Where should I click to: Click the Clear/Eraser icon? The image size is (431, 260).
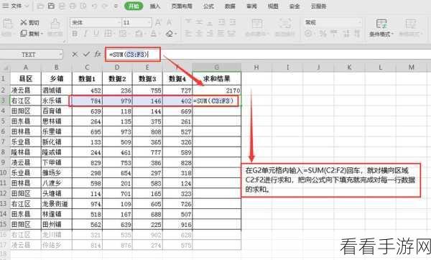(x=169, y=34)
